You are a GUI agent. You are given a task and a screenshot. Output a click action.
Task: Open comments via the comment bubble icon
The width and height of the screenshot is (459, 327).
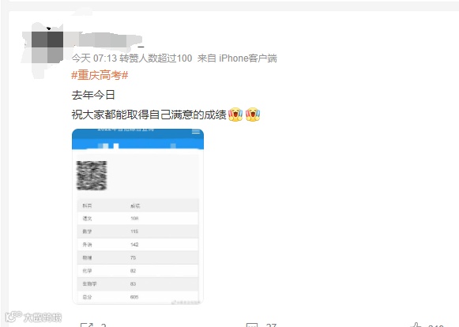pos(252,325)
